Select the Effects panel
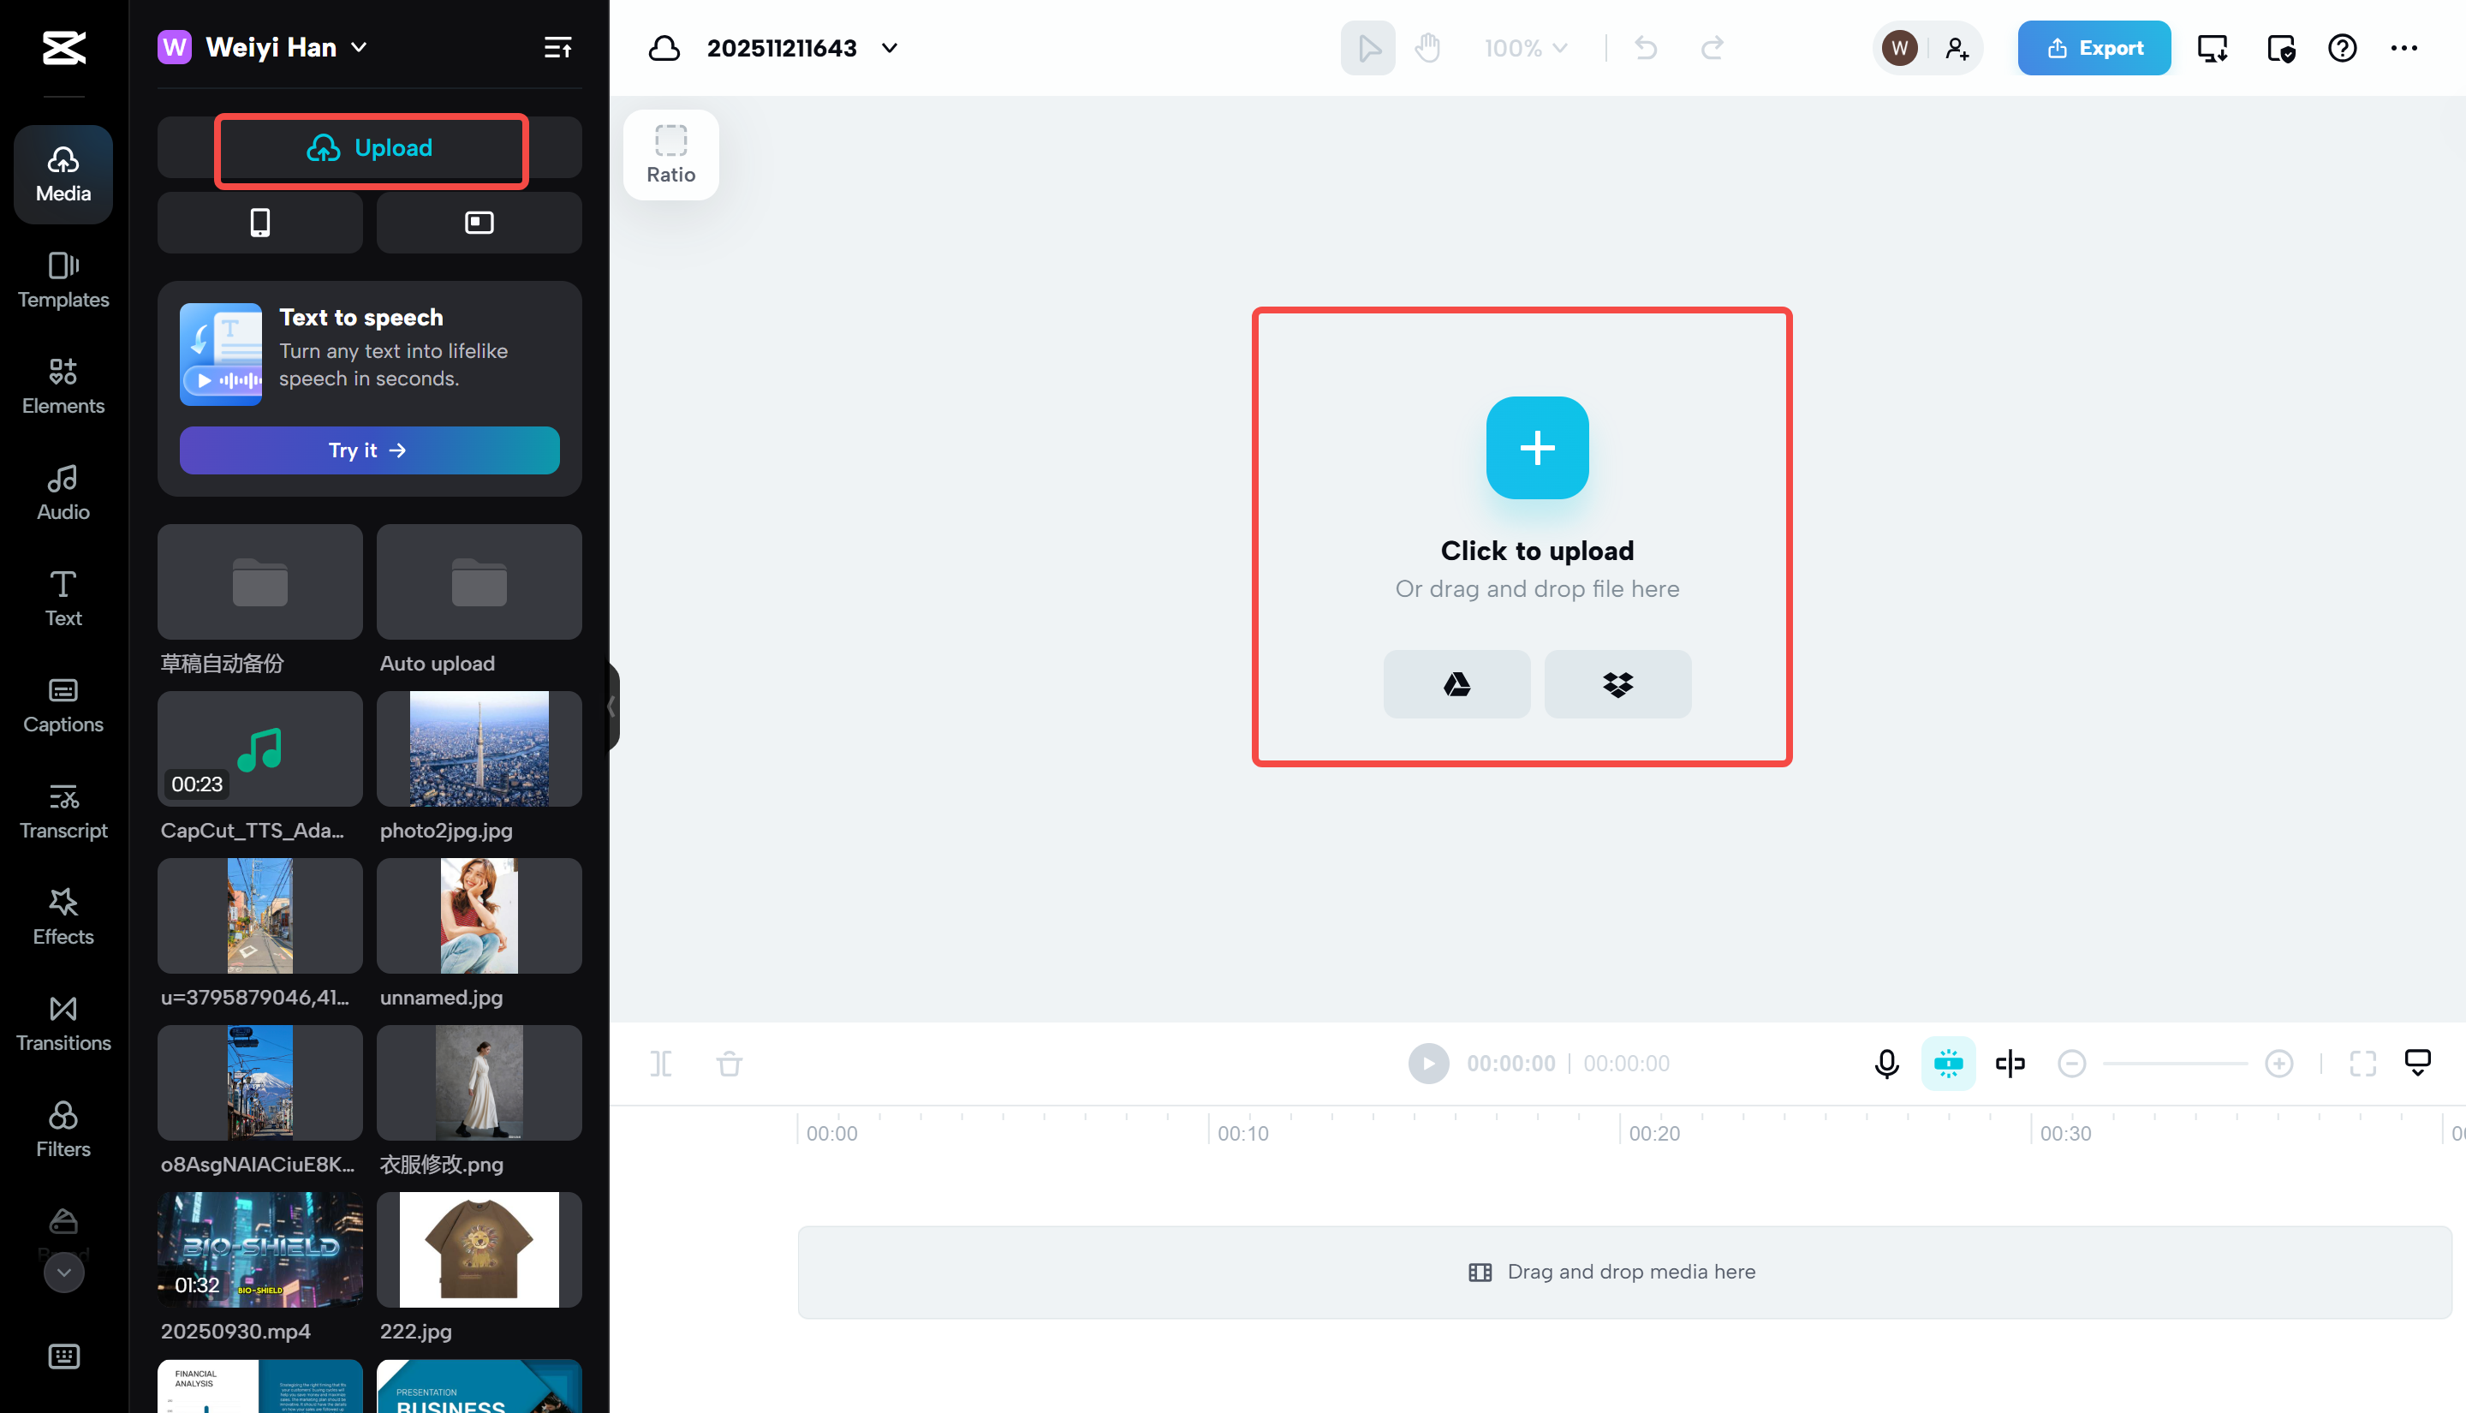2466x1413 pixels. click(x=63, y=916)
